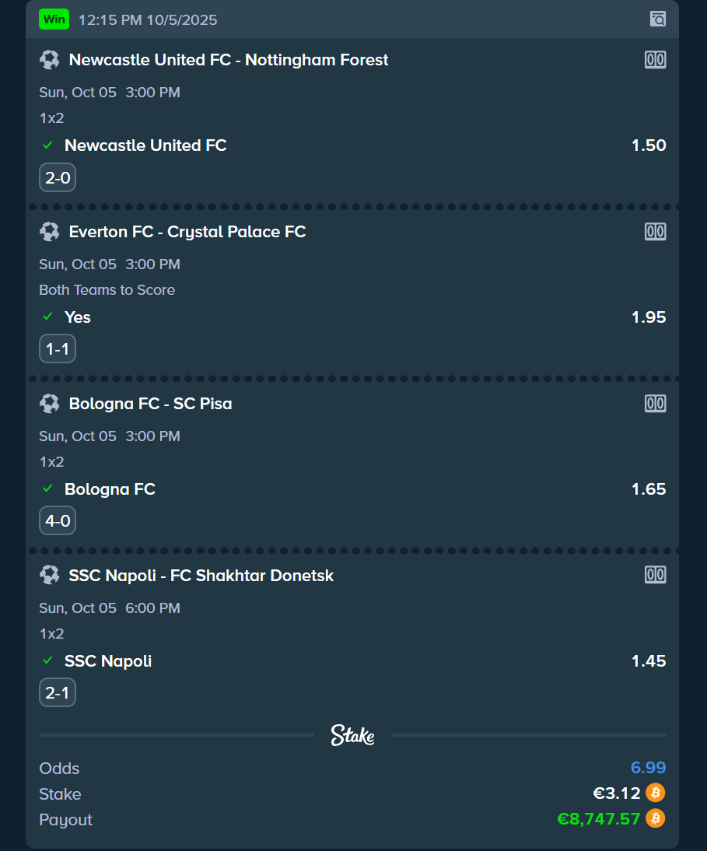Click the Bitcoin icon next to stake amount
This screenshot has width=707, height=851.
pos(656,793)
